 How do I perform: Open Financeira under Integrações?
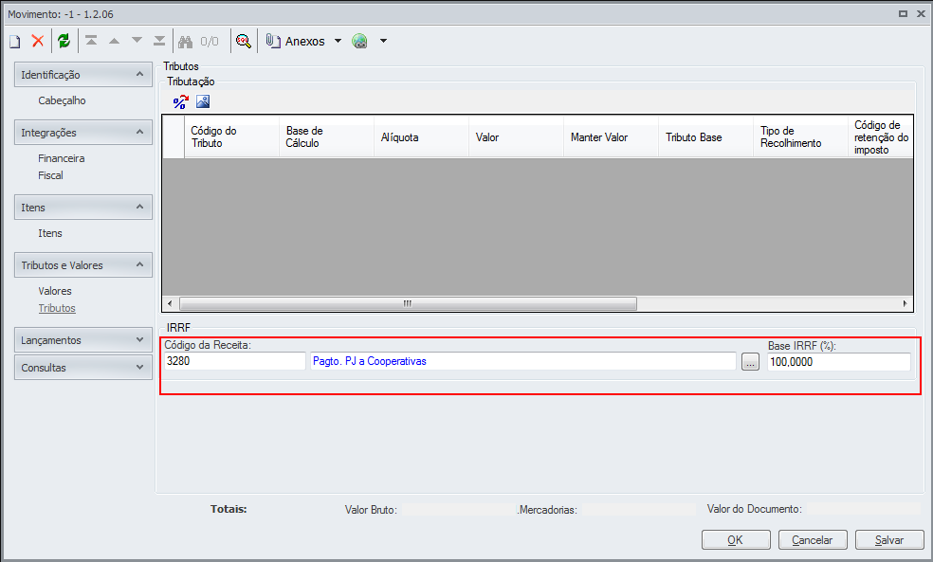pos(62,158)
